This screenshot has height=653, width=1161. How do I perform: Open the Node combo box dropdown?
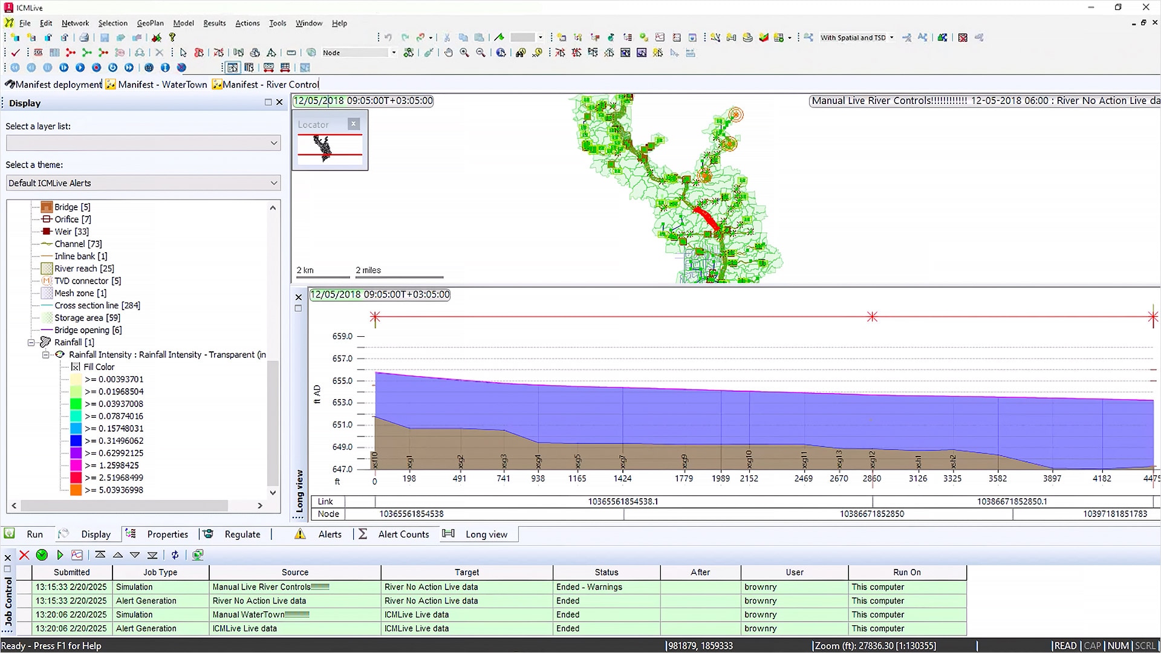[x=394, y=53]
